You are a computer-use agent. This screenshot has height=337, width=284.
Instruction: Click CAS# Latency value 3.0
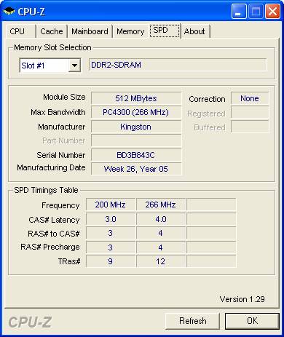coord(111,219)
